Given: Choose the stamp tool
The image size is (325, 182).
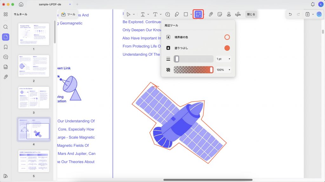Looking at the screenshot, I should click(229, 14).
